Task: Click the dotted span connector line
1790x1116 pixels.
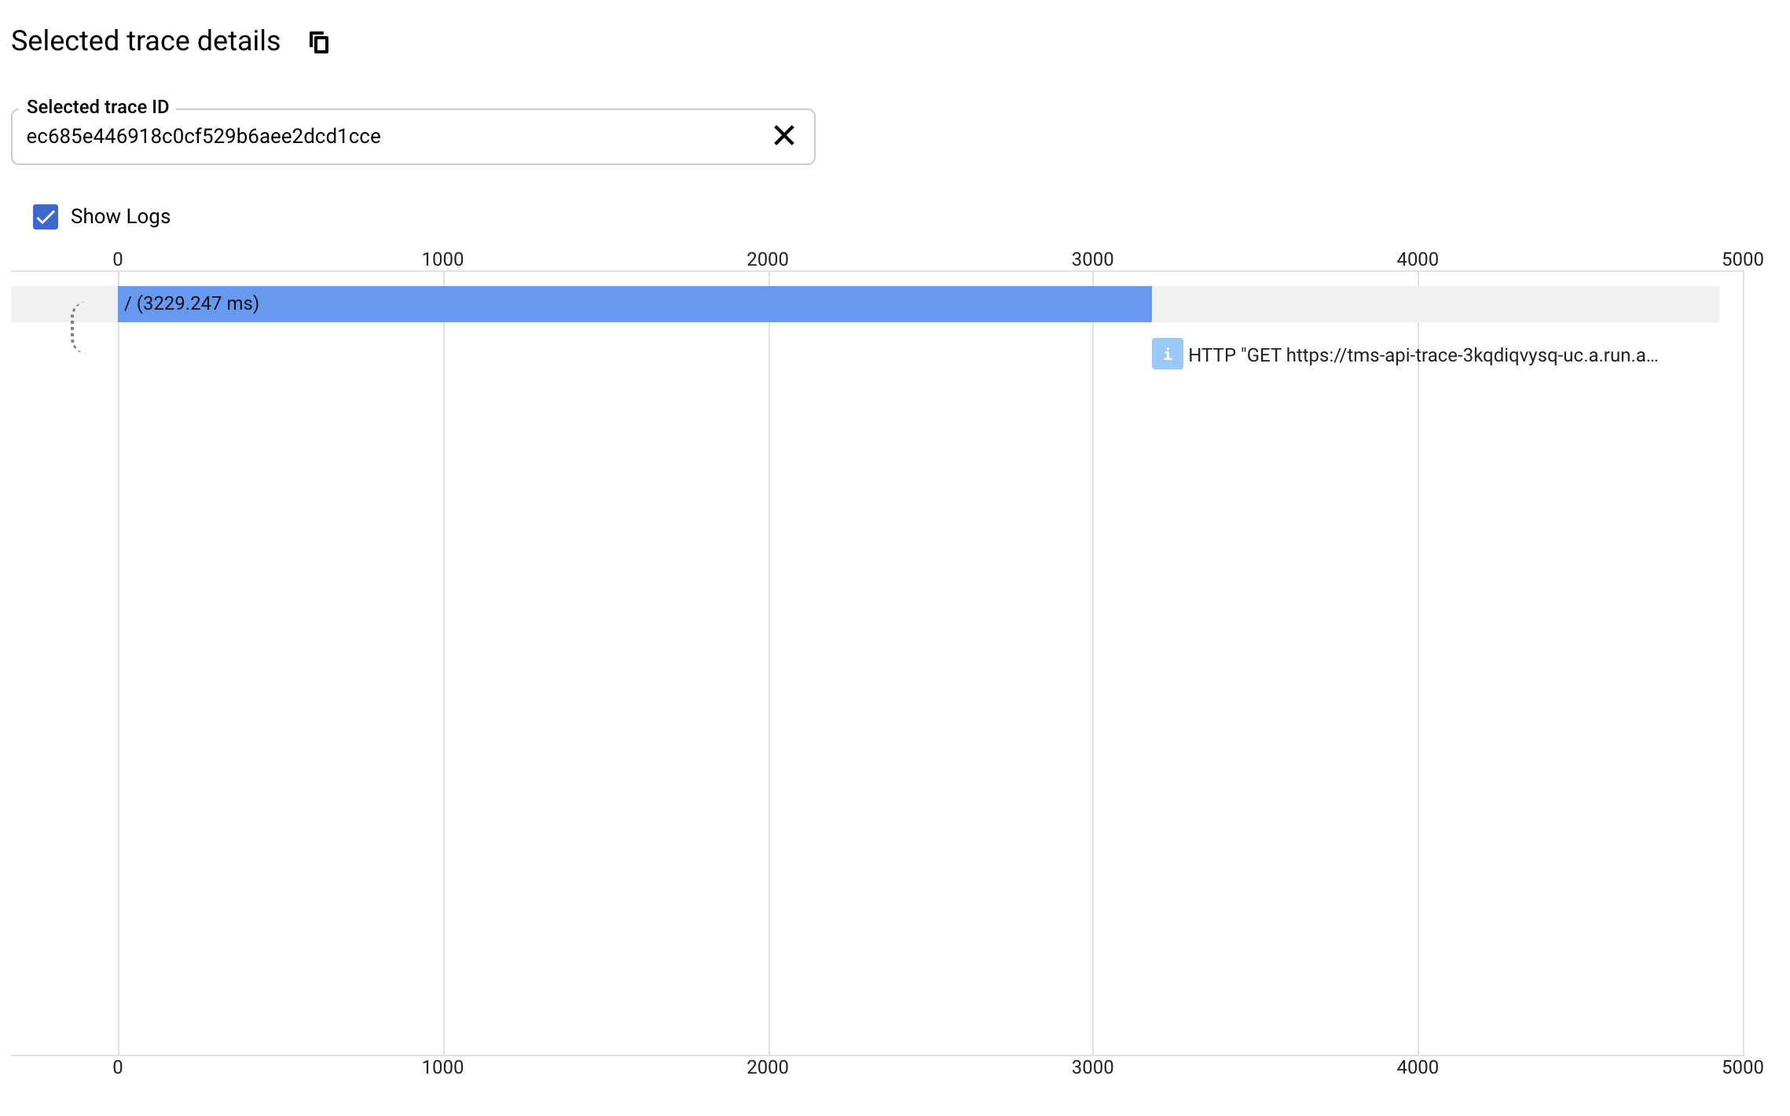Action: click(x=73, y=328)
